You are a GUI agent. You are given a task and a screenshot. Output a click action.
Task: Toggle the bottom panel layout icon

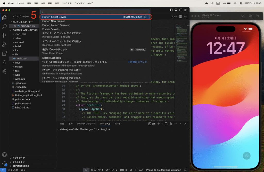[x=176, y=10]
